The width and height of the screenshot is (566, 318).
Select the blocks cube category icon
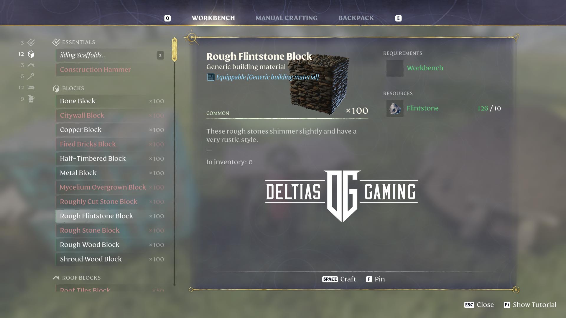[31, 54]
